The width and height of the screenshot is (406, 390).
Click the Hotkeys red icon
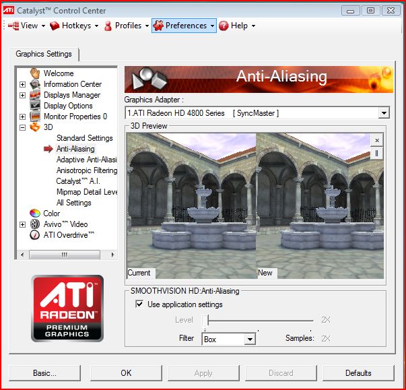pos(55,26)
